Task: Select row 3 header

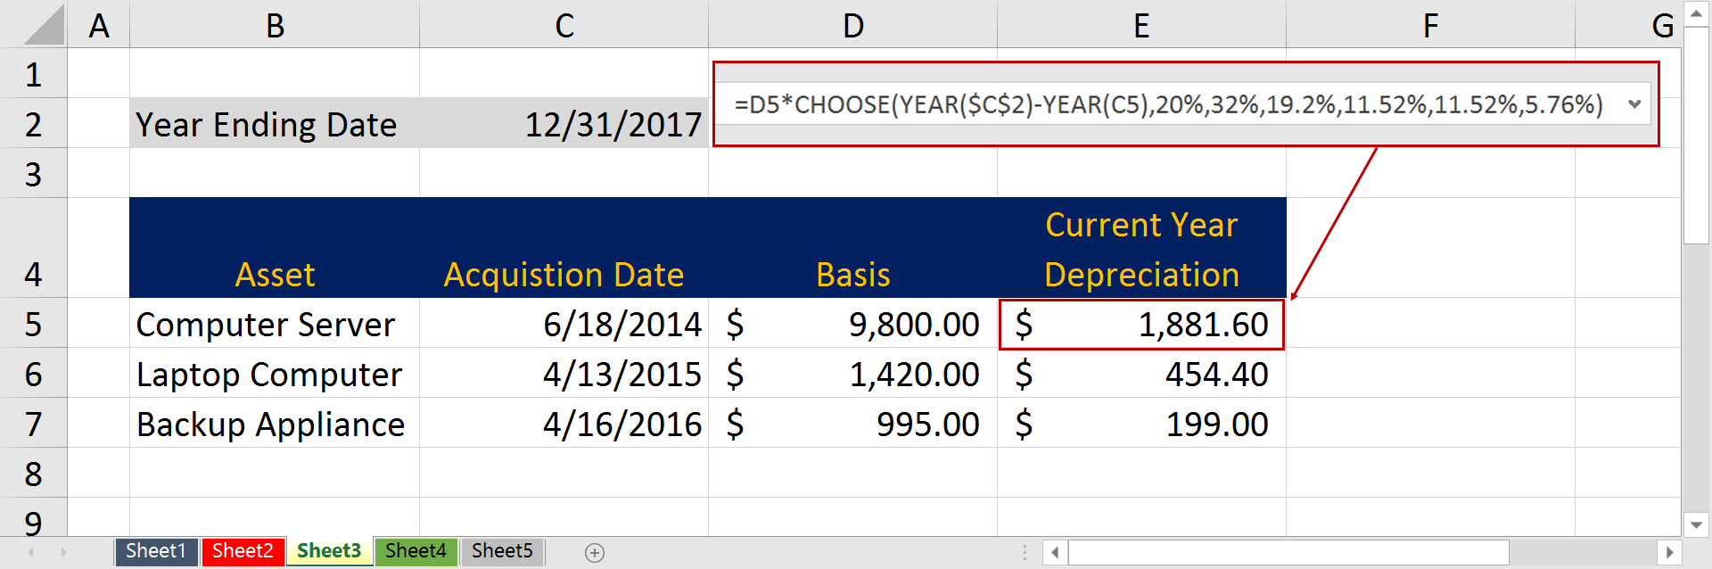Action: 34,174
